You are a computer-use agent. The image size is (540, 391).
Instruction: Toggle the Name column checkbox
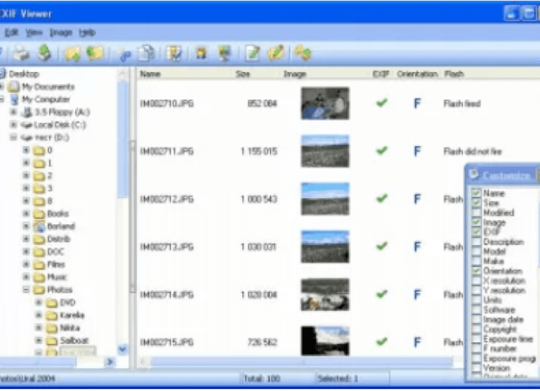click(476, 193)
